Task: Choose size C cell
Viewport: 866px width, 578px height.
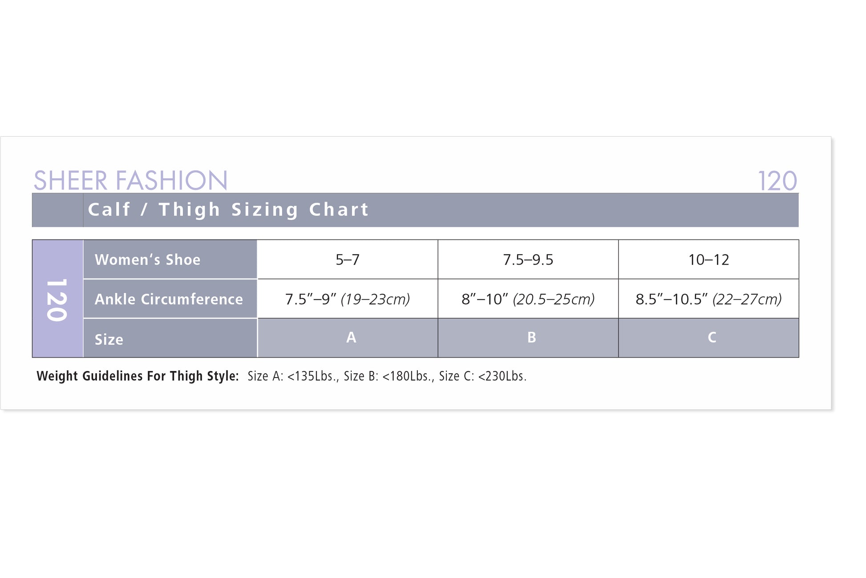Action: 712,338
